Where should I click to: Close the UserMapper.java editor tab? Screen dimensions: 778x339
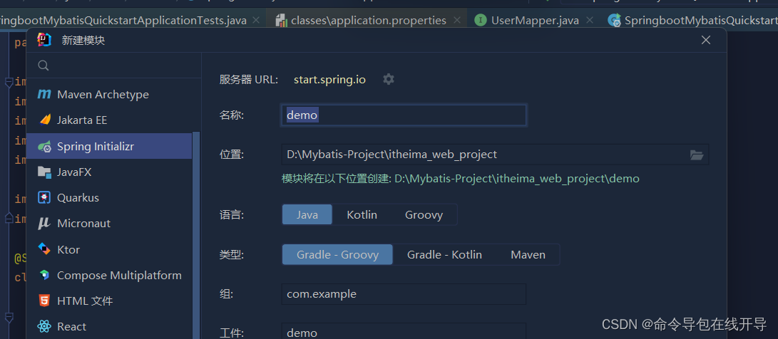pyautogui.click(x=590, y=21)
